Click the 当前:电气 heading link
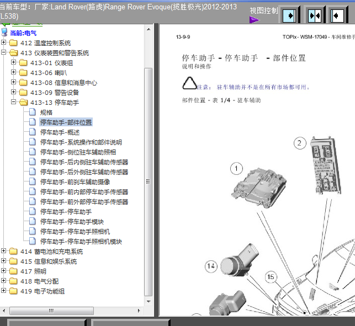Image resolution: width=355 pixels, height=326 pixels. (x=23, y=33)
